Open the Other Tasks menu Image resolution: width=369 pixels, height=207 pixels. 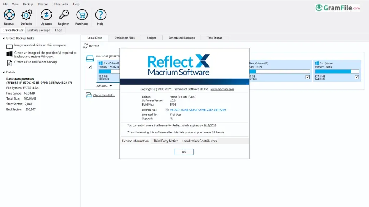pos(60,4)
